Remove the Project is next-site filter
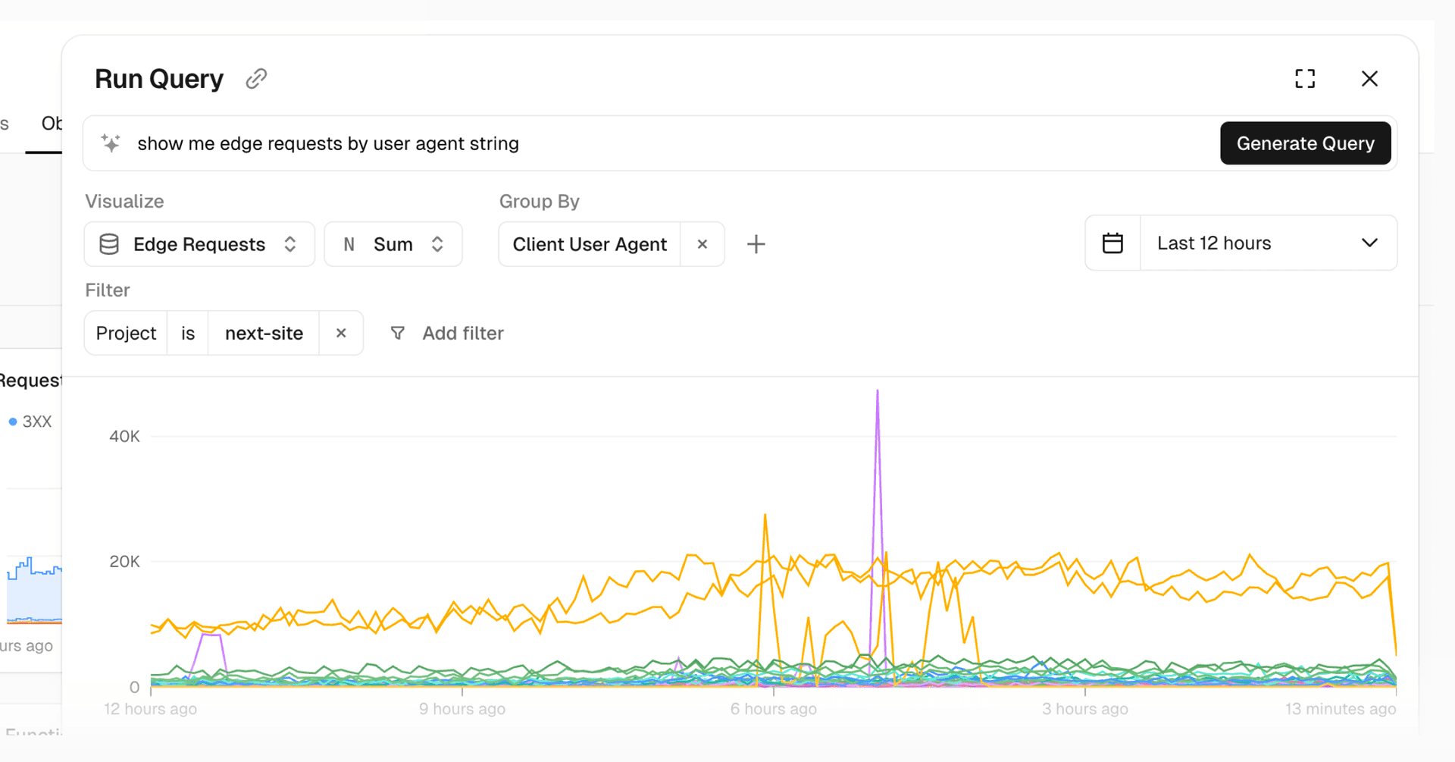This screenshot has height=762, width=1455. click(341, 333)
